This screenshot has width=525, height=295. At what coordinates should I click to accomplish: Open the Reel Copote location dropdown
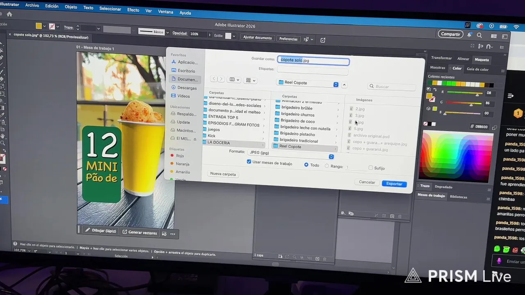tap(308, 83)
